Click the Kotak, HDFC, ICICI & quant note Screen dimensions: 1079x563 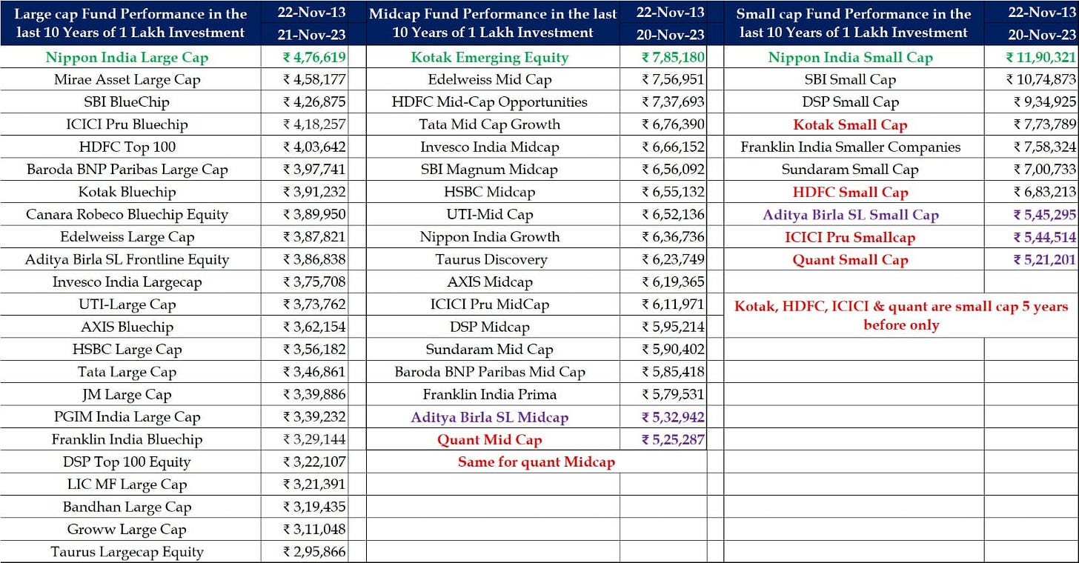tap(901, 316)
